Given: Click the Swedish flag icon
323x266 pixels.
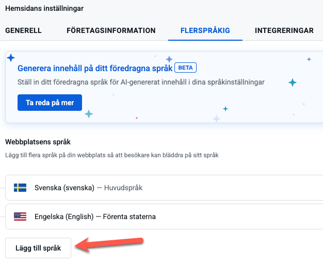Looking at the screenshot, I should pyautogui.click(x=20, y=188).
